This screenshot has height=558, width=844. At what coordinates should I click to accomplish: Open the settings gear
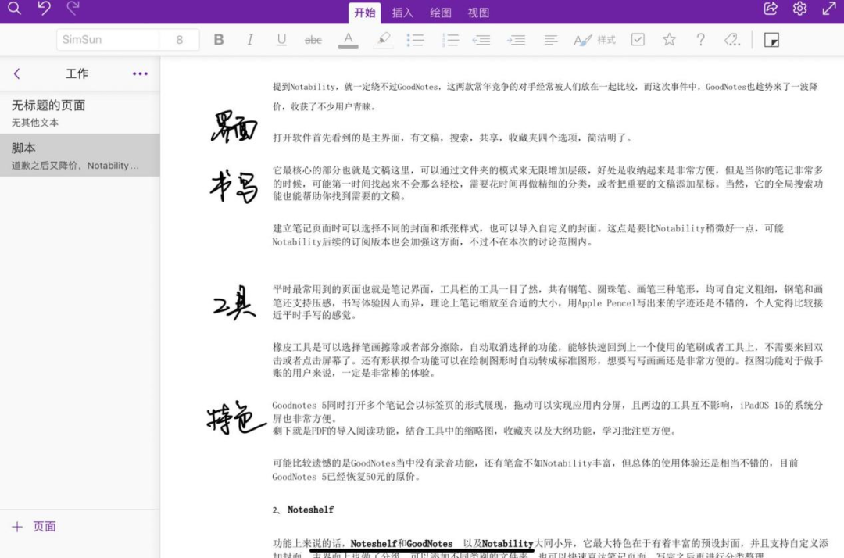(x=799, y=9)
